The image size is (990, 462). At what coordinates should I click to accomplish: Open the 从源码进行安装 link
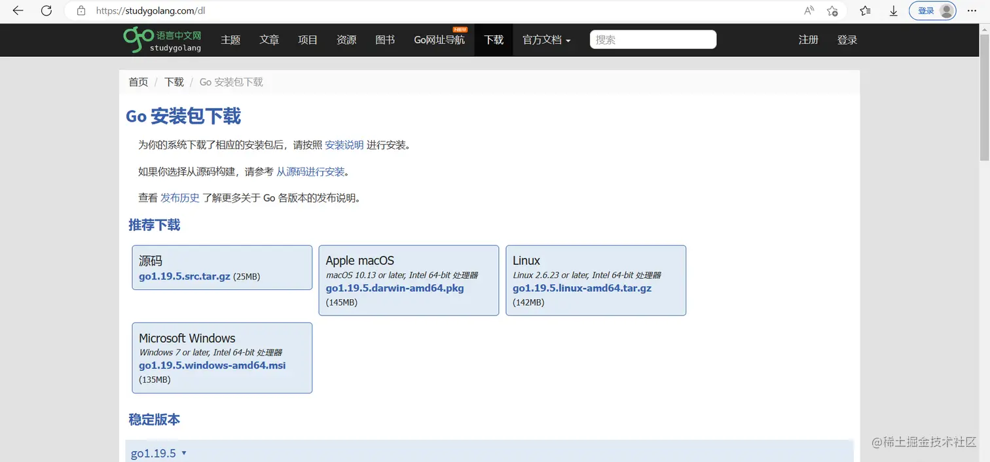click(310, 171)
